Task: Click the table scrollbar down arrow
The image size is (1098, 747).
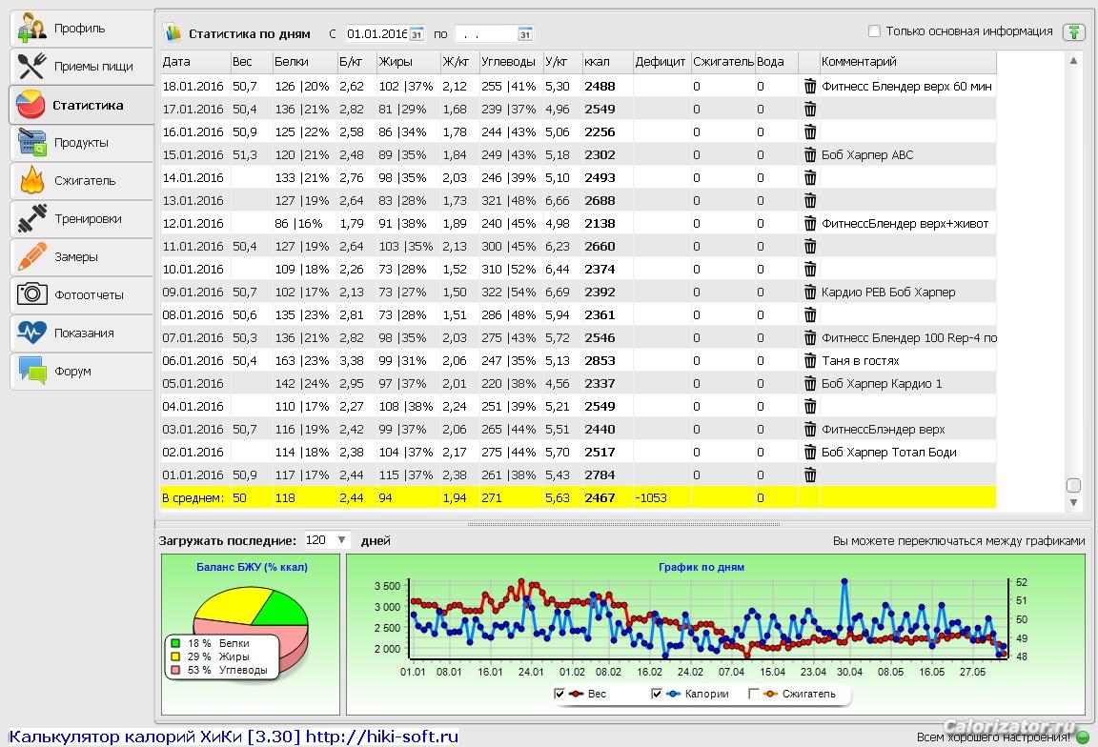Action: [x=1073, y=502]
